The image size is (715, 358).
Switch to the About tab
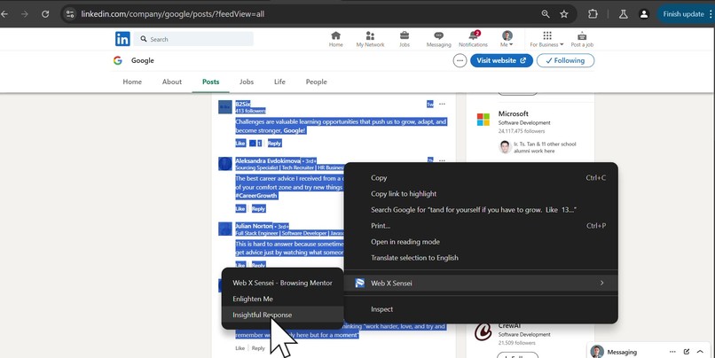tap(172, 82)
